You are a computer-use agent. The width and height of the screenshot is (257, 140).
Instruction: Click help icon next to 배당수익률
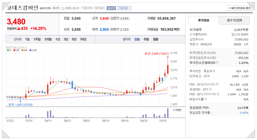(206, 99)
